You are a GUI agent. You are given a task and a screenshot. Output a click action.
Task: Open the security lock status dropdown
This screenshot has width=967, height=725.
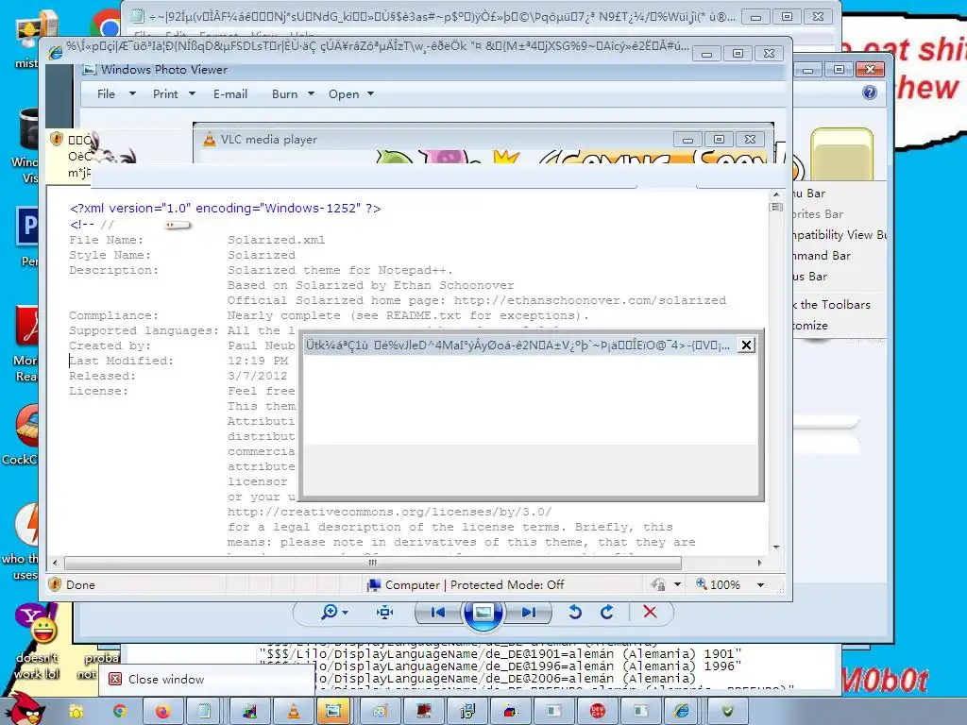677,584
